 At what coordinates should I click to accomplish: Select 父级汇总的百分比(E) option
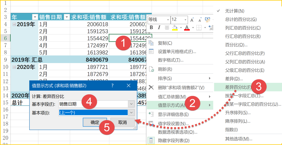coord(245,70)
